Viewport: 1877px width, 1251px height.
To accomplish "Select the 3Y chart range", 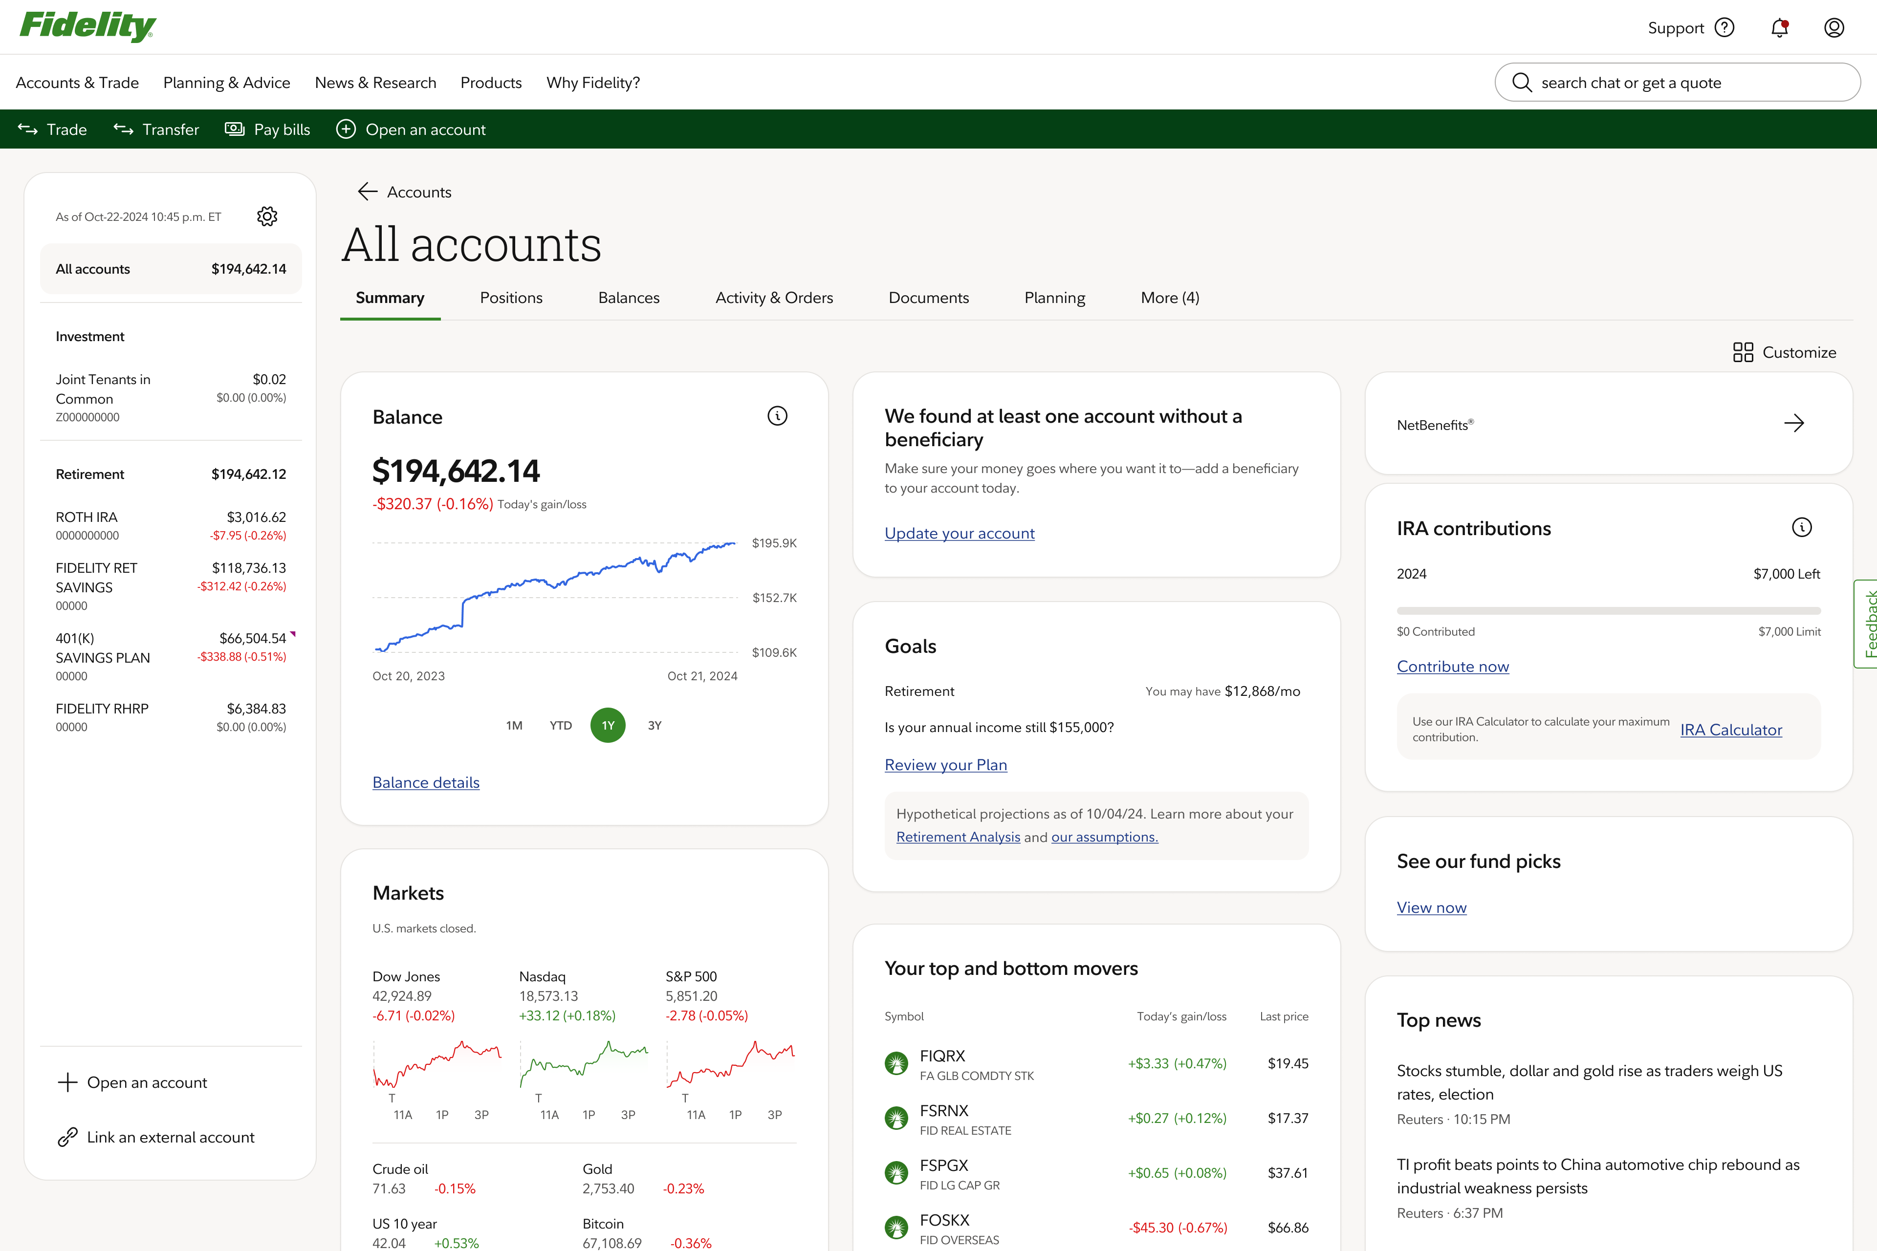I will [x=655, y=725].
